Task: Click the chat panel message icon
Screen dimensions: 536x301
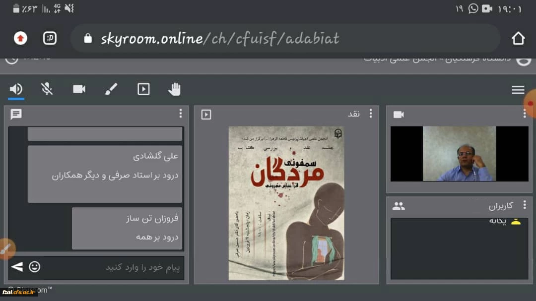Action: click(x=16, y=115)
